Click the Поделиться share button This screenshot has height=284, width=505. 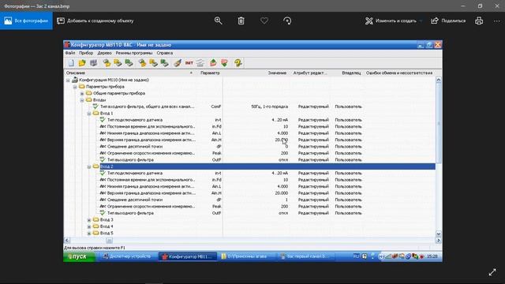[448, 21]
